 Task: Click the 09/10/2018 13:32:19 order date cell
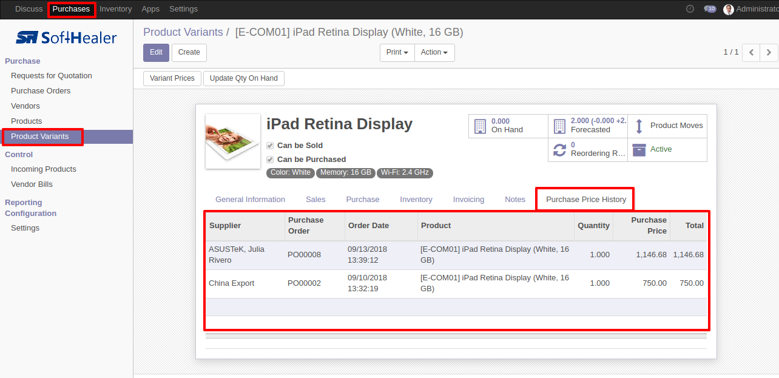pos(382,283)
